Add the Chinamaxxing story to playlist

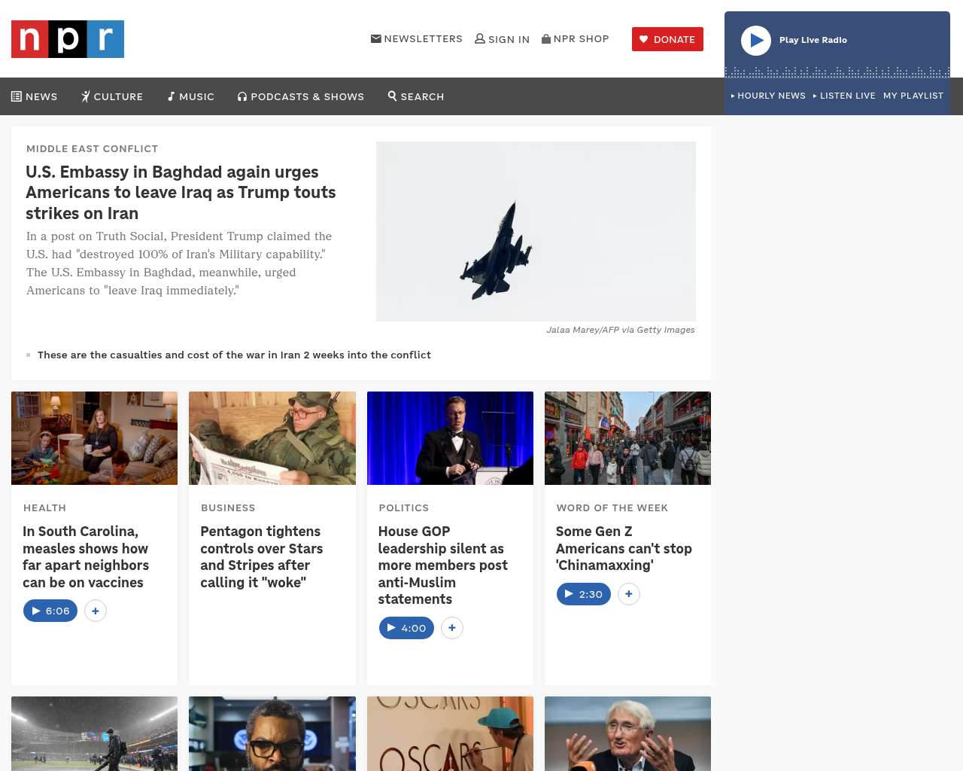(x=629, y=594)
